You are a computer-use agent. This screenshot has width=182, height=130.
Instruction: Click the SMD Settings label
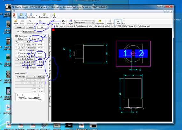[21, 36]
